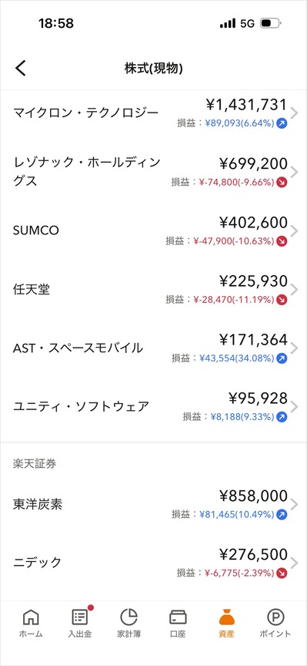Screen dimensions: 307x666
Task: Tap blue up-arrow icon beside マイクロン profit
Action: pyautogui.click(x=282, y=123)
